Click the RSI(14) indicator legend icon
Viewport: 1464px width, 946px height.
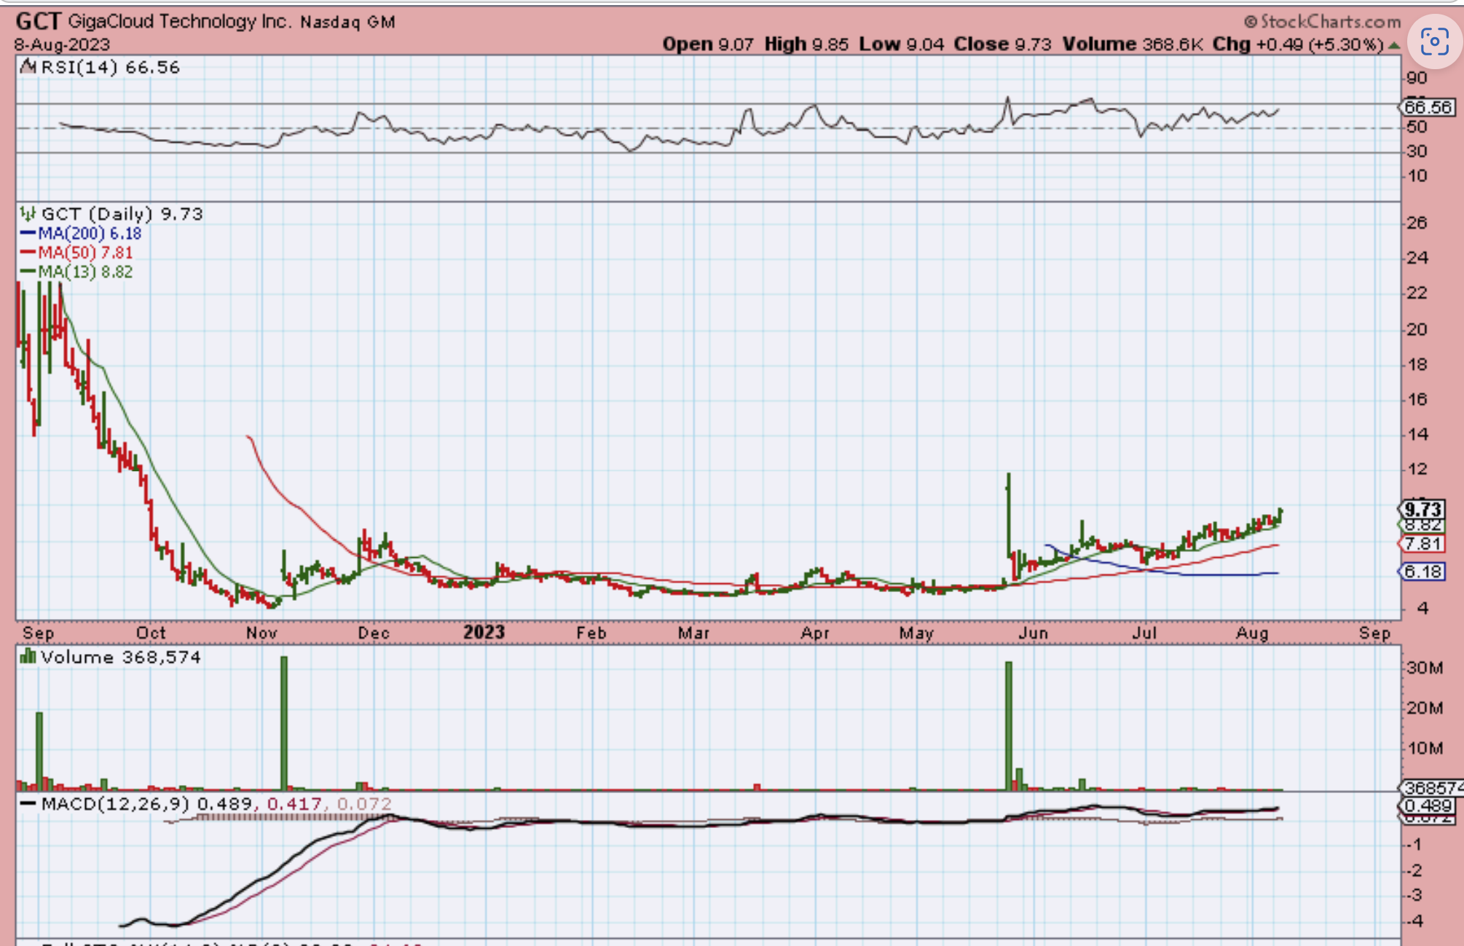[x=28, y=67]
